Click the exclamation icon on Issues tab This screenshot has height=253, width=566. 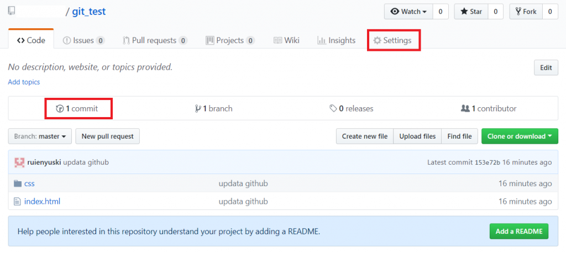(x=67, y=40)
